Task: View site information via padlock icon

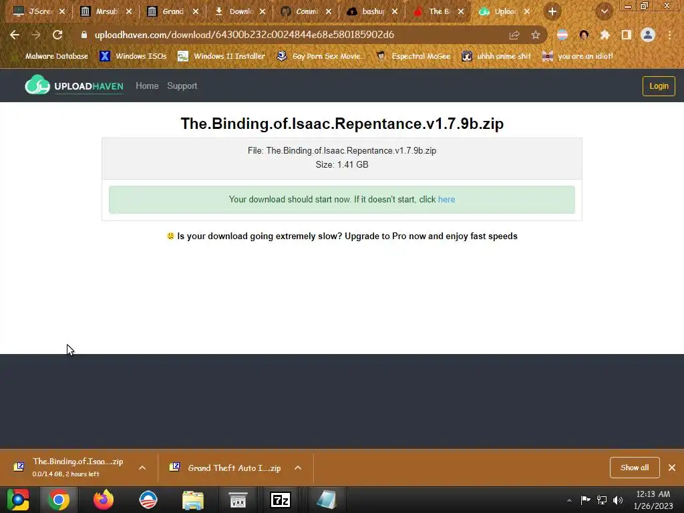Action: [x=84, y=35]
